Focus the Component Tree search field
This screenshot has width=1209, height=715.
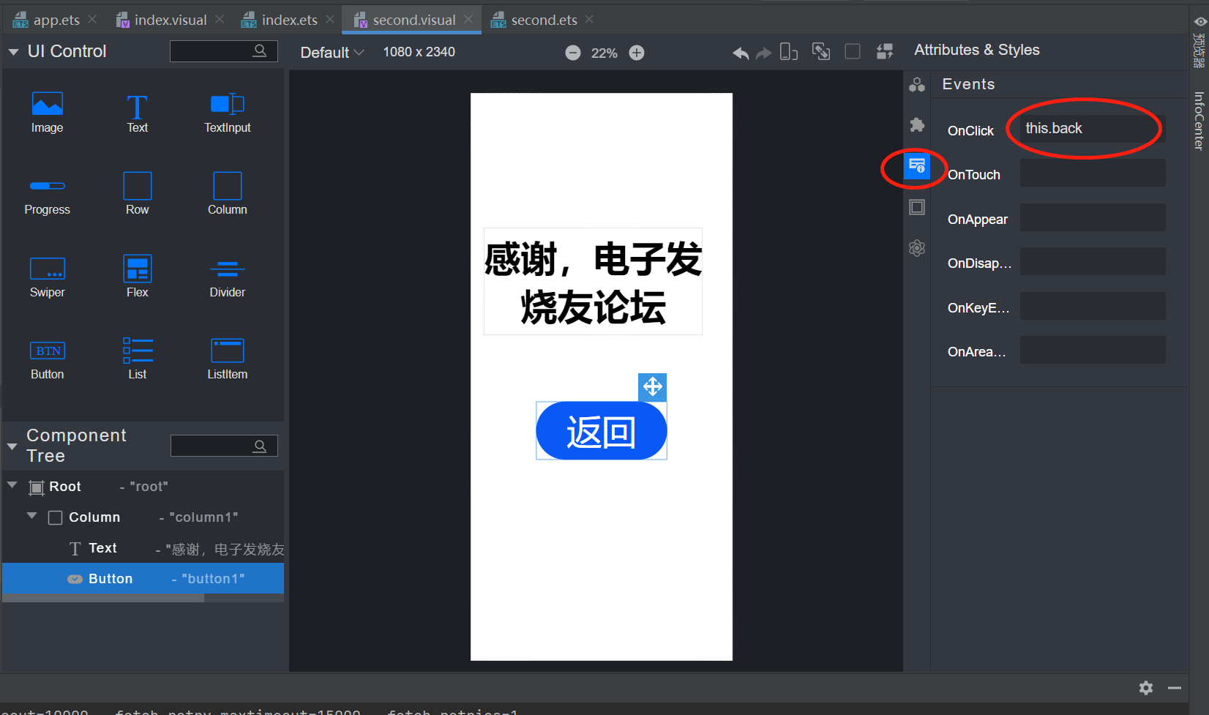click(x=224, y=446)
